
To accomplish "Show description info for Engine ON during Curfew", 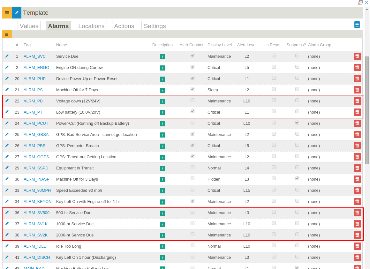I will tap(162, 68).
